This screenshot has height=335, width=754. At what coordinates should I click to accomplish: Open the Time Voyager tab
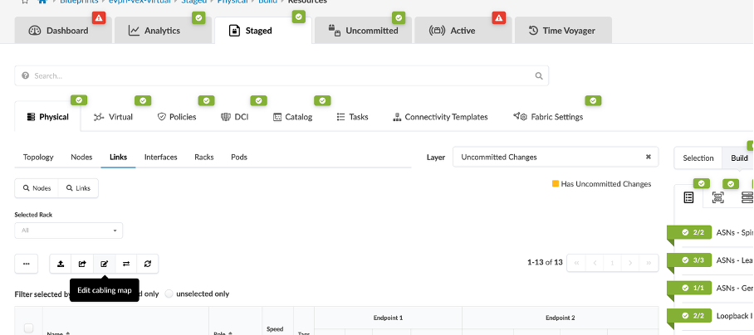(563, 31)
